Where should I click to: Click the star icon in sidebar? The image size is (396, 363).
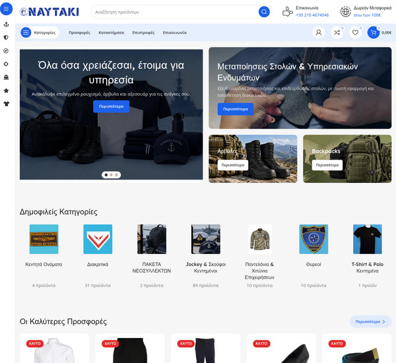pyautogui.click(x=7, y=90)
